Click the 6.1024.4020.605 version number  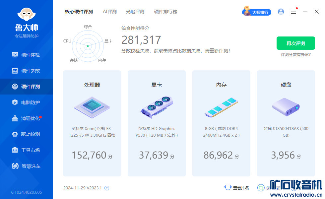coord(27,192)
